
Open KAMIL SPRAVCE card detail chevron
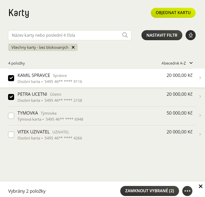[200, 78]
